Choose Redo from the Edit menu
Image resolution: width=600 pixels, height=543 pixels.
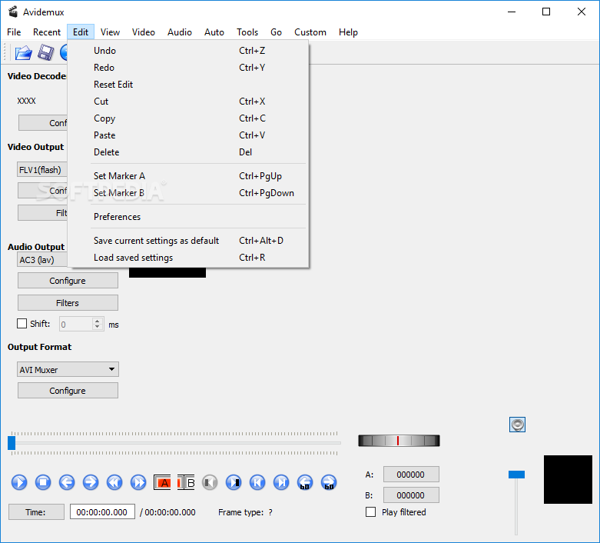(188, 68)
